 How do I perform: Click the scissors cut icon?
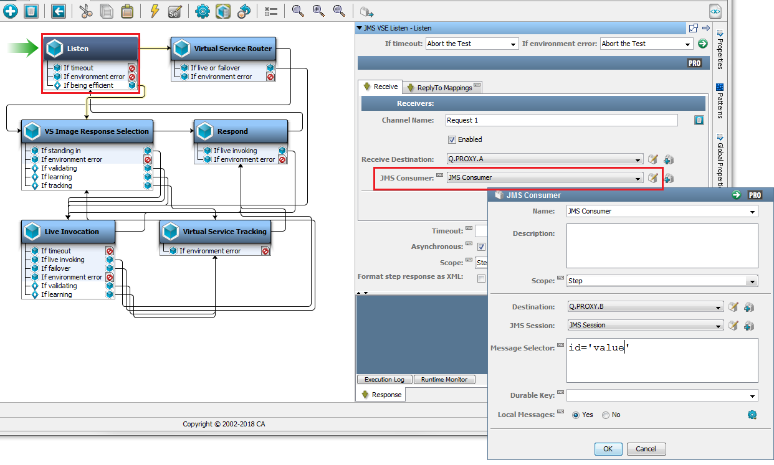click(x=86, y=11)
